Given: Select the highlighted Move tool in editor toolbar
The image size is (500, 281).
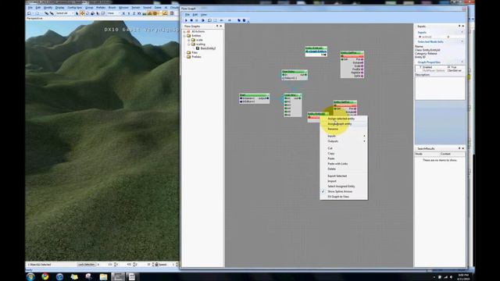Looking at the screenshot, I should (82, 13).
